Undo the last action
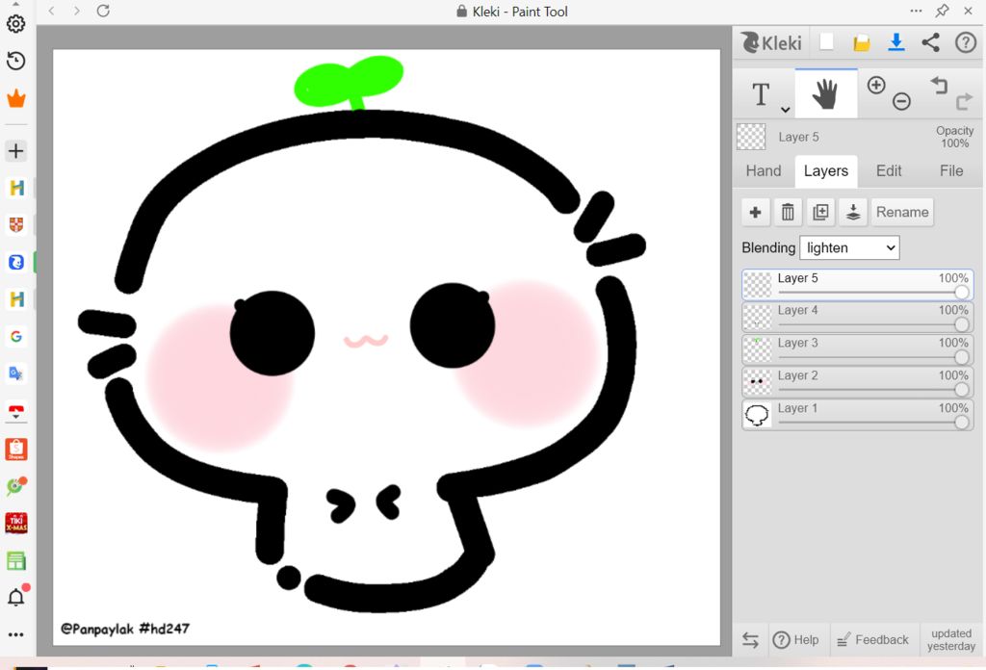The height and width of the screenshot is (670, 986). 939,85
